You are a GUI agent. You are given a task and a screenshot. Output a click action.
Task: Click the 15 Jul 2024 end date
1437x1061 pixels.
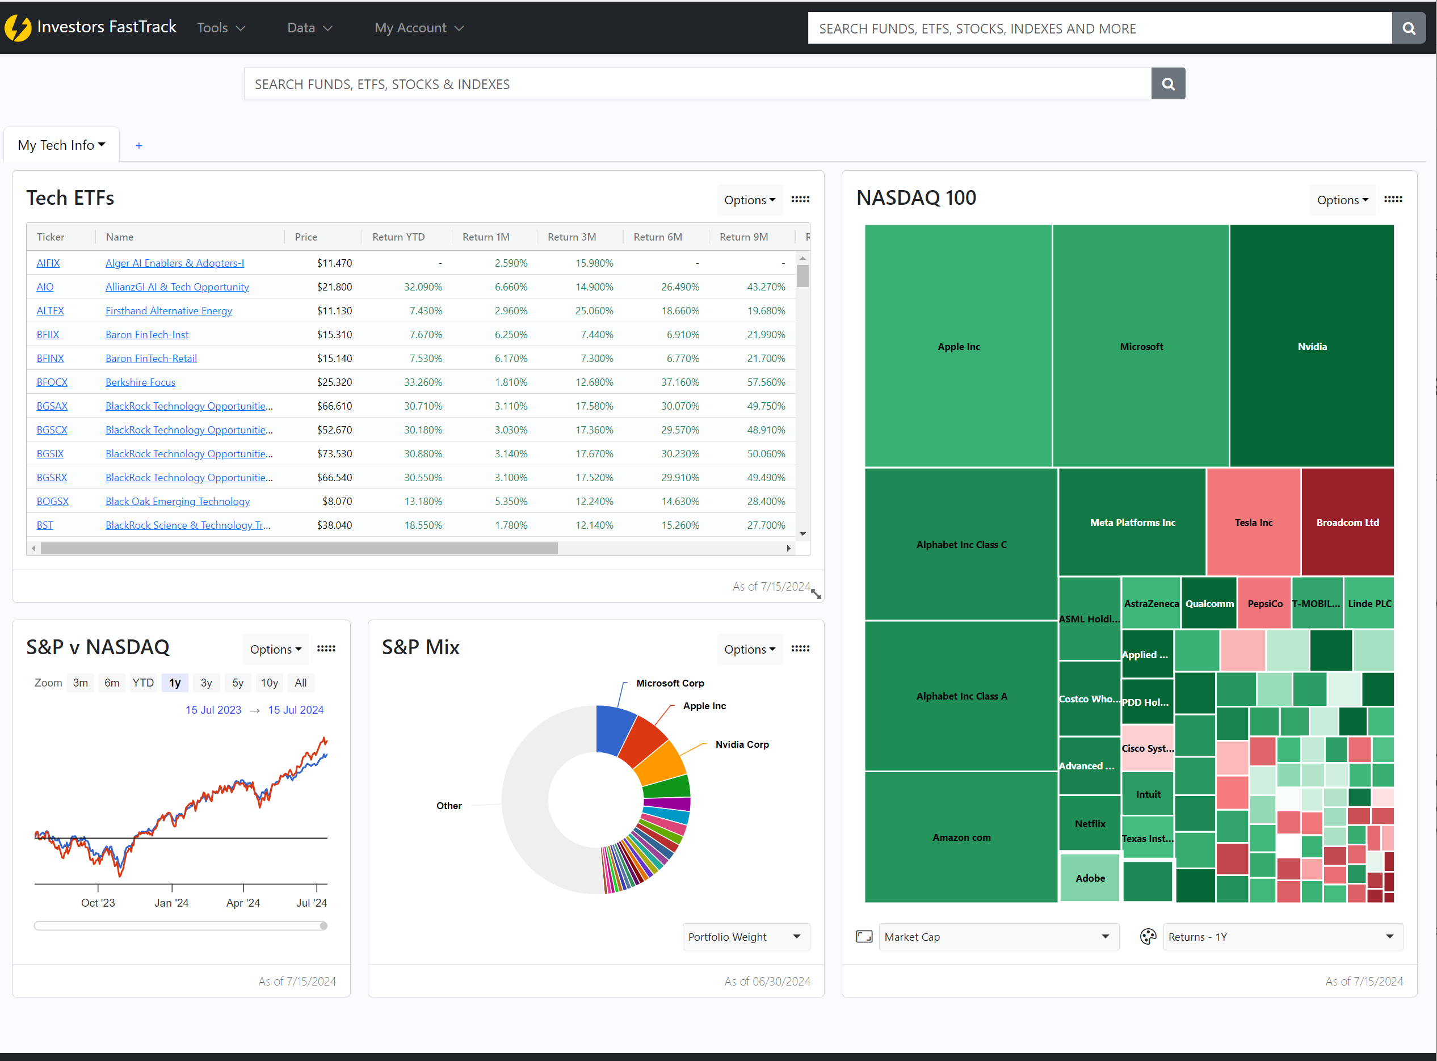(x=296, y=710)
